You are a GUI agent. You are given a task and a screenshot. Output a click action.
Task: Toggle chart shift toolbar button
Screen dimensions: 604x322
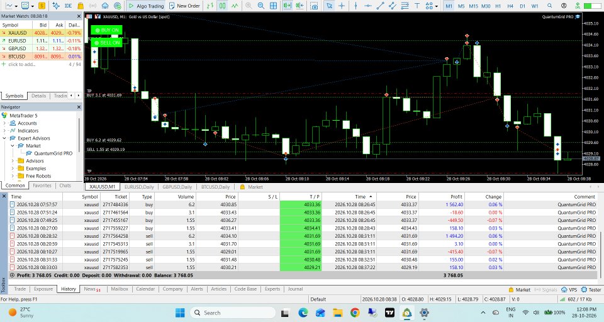[299, 6]
